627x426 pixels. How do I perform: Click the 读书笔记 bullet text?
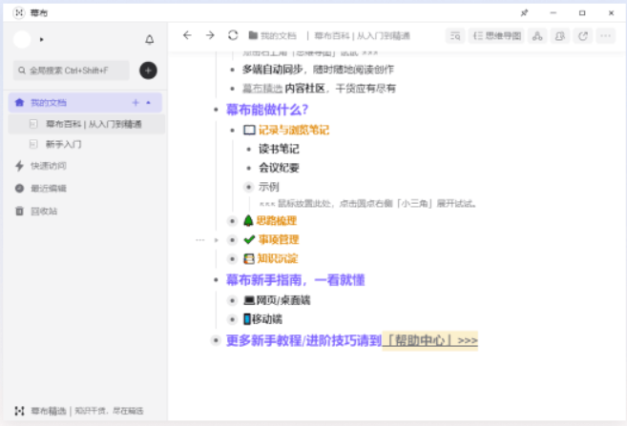point(279,149)
